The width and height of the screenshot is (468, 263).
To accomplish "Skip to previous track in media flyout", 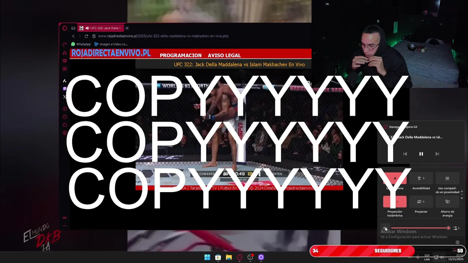I will click(405, 154).
